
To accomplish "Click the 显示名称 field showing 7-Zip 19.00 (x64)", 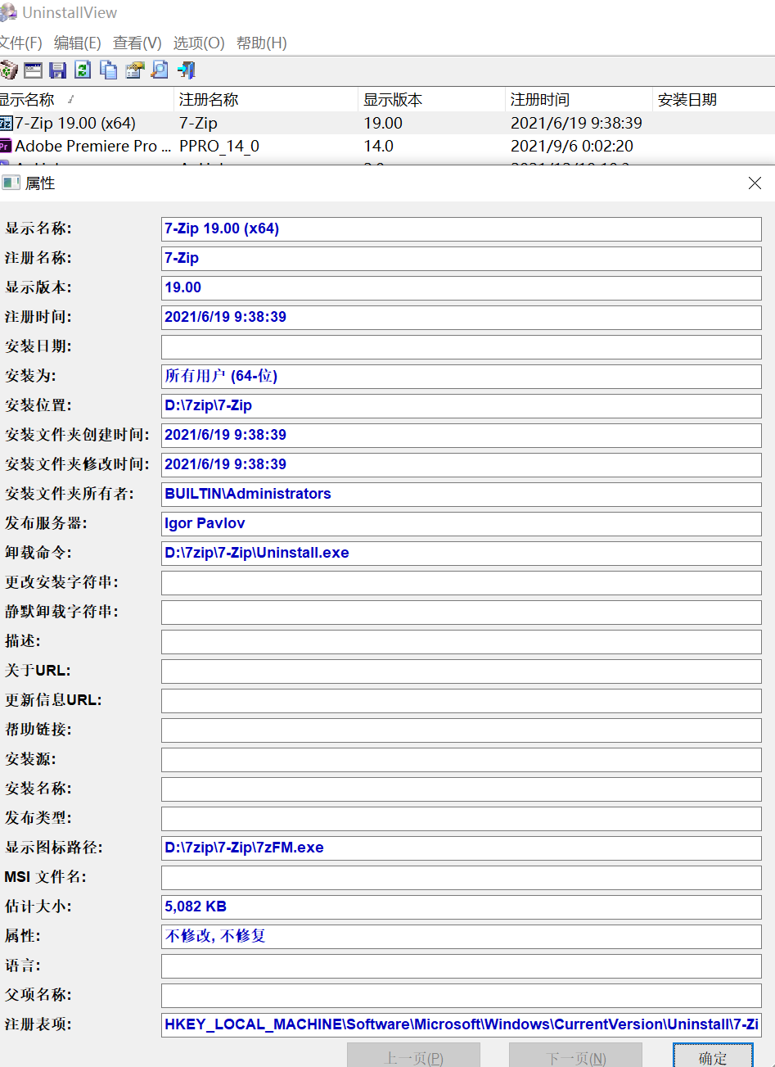I will (x=462, y=228).
